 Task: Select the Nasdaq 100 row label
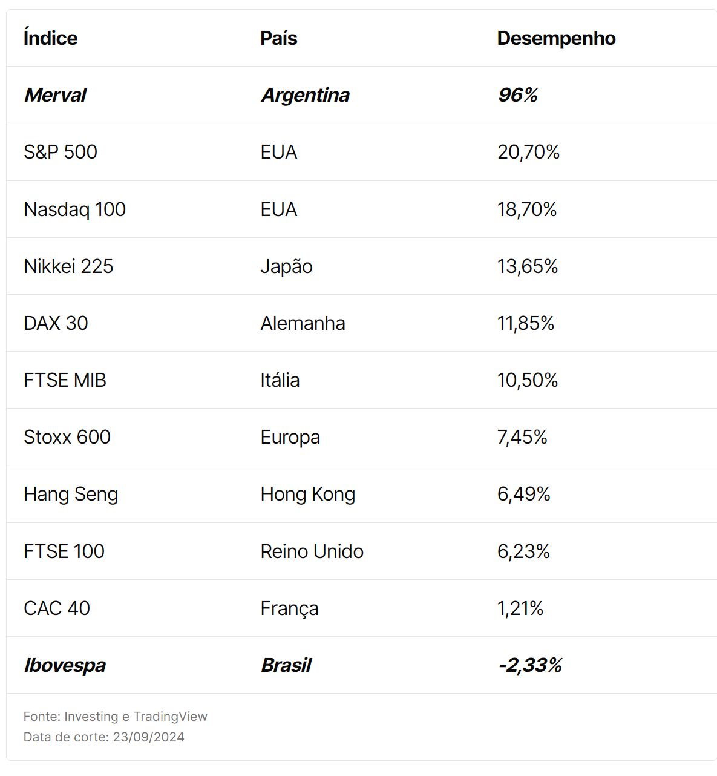tap(74, 209)
